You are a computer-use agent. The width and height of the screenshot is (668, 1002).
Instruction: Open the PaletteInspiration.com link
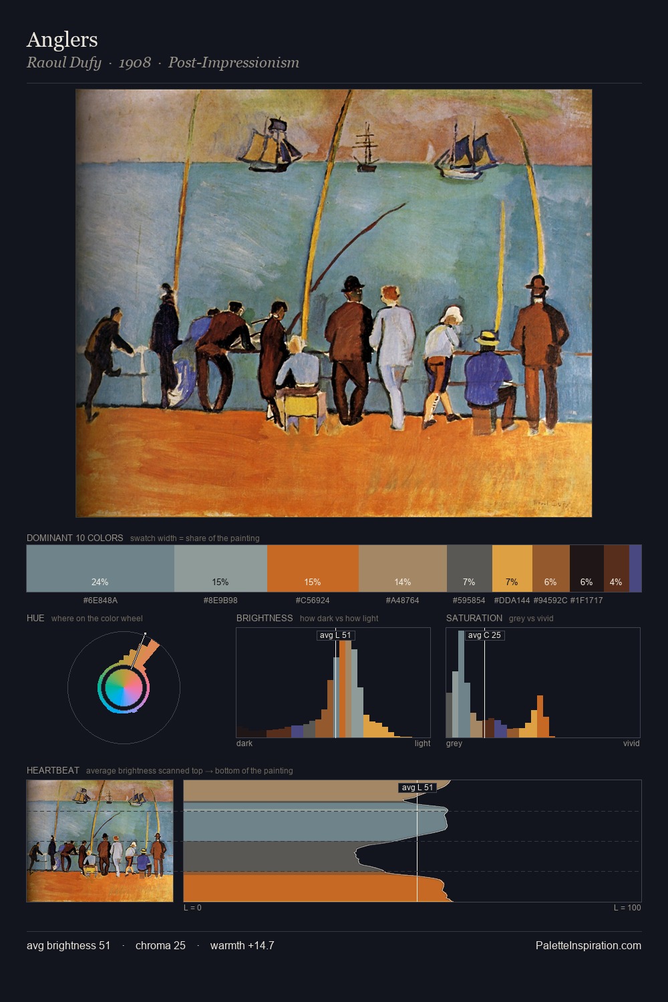[x=589, y=945]
